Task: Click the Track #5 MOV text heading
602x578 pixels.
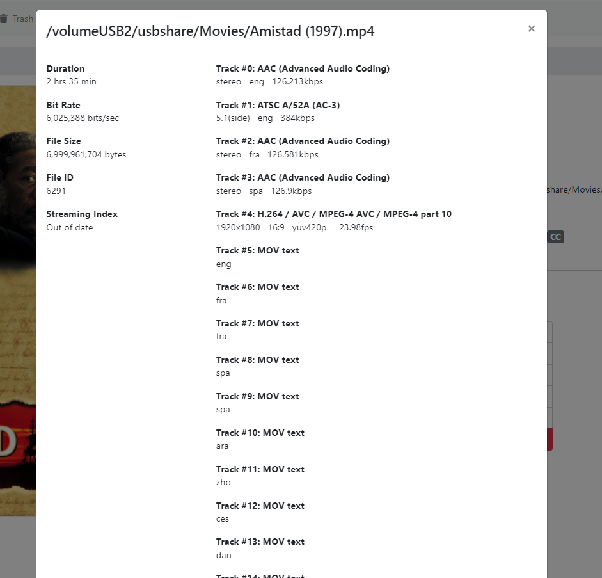Action: point(257,250)
